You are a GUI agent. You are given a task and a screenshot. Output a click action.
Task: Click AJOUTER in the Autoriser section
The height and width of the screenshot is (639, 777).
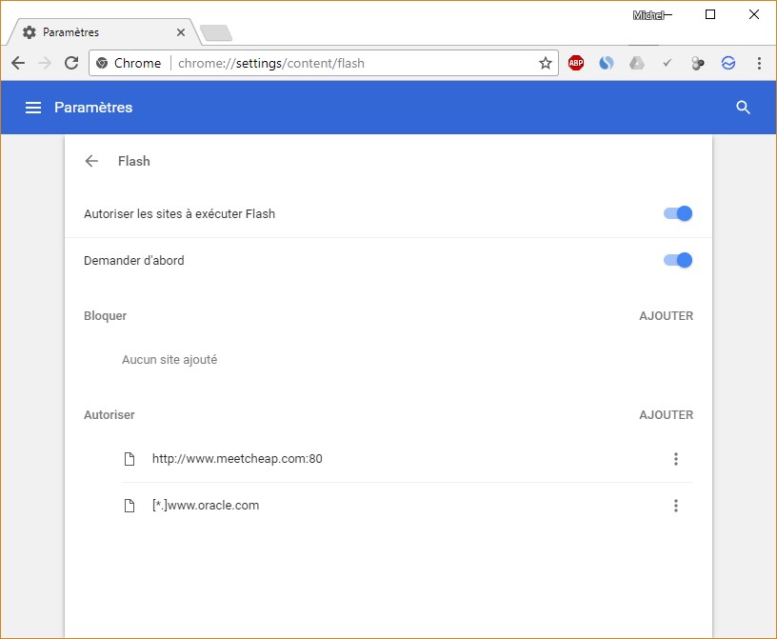click(x=666, y=414)
